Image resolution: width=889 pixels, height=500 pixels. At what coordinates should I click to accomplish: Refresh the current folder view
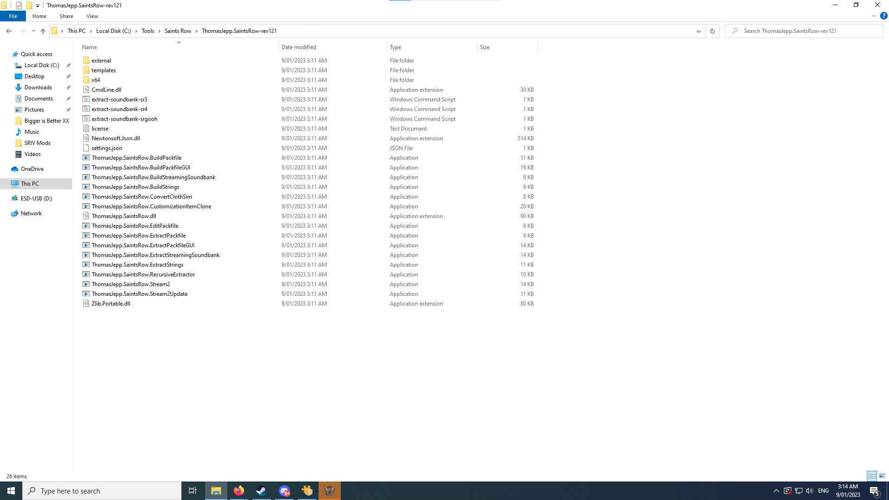tap(712, 31)
